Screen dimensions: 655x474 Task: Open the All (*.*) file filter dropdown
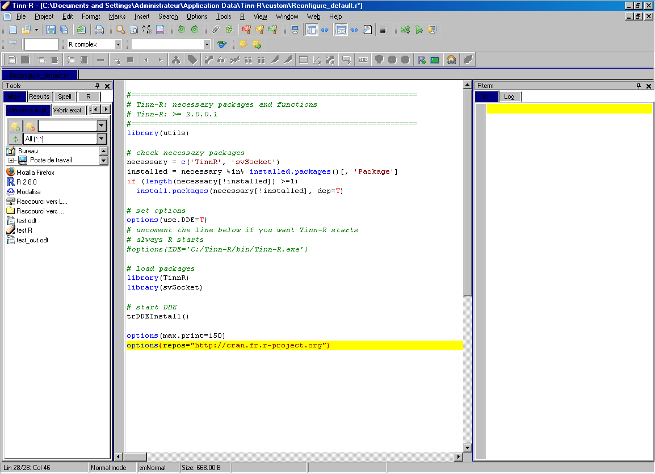(x=102, y=139)
